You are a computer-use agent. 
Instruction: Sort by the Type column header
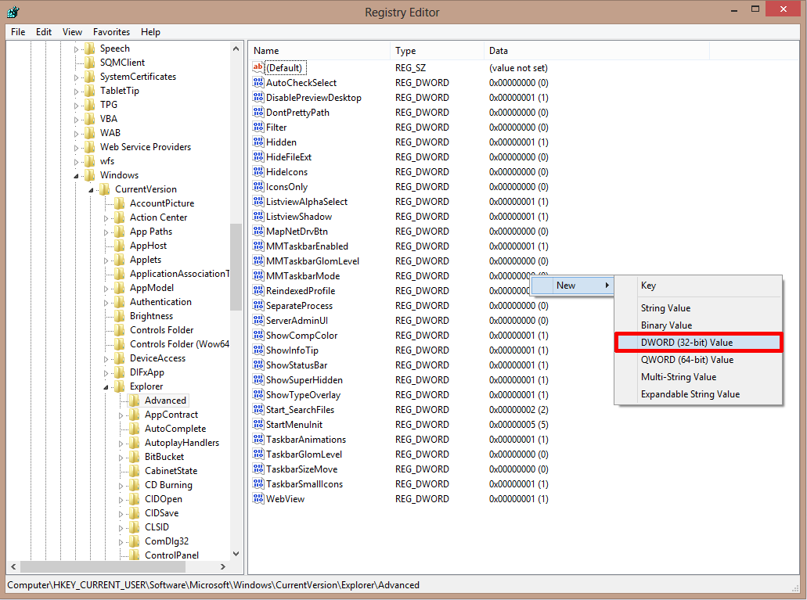437,51
